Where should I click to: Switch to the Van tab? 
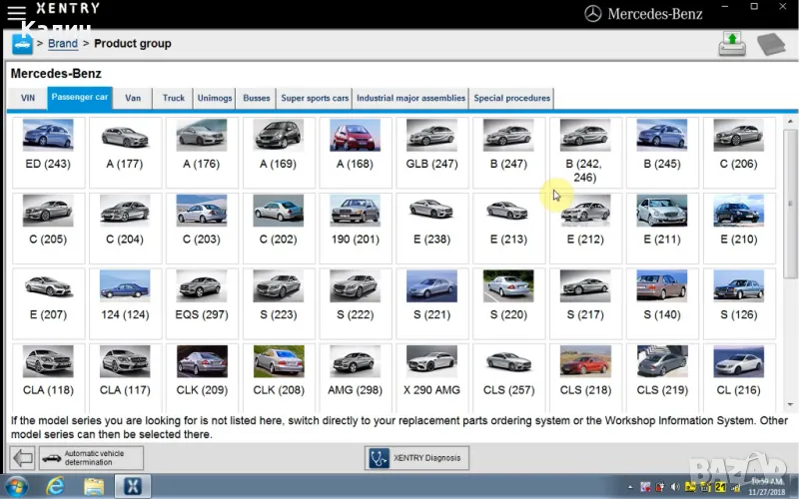[133, 98]
